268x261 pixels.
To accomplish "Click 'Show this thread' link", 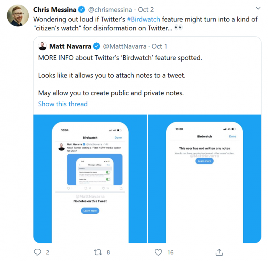I will tap(63, 104).
